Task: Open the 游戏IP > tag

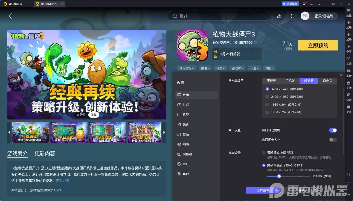Action: [238, 68]
